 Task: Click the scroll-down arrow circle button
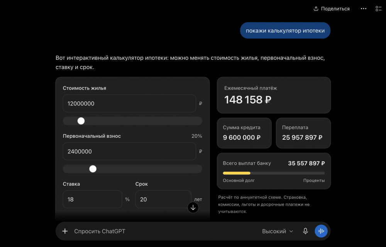[193, 208]
